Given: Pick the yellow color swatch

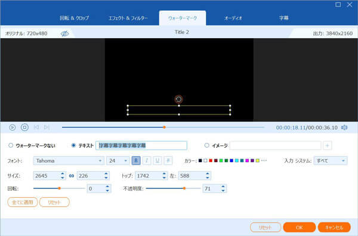Looking at the screenshot, I should point(258,160).
